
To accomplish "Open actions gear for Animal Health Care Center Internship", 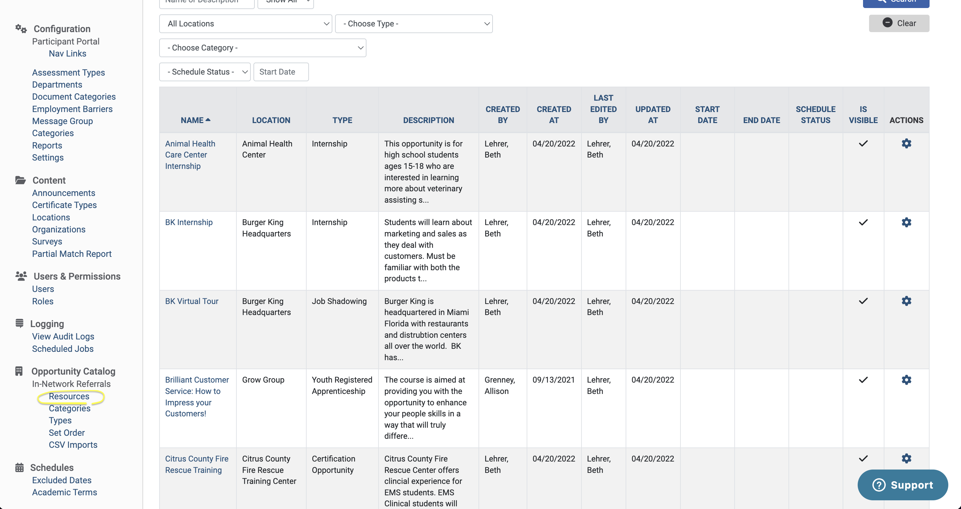I will coord(906,144).
